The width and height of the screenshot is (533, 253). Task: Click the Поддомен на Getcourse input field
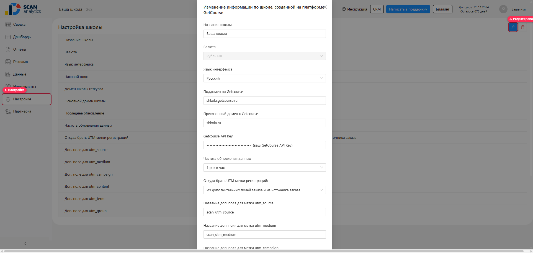(264, 101)
